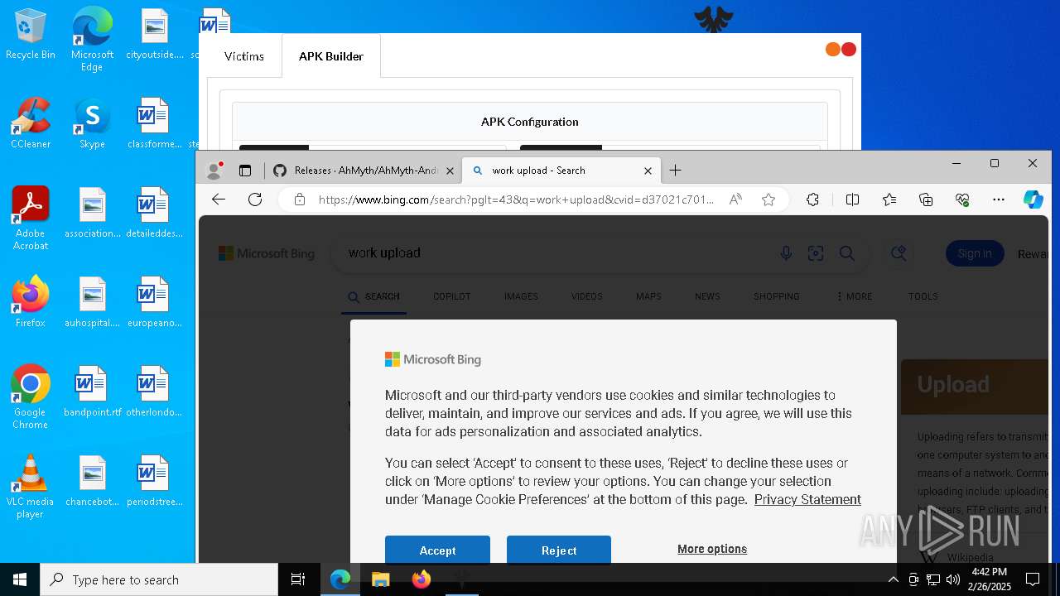Expand the Bing MORE menu
1060x596 pixels.
(854, 296)
